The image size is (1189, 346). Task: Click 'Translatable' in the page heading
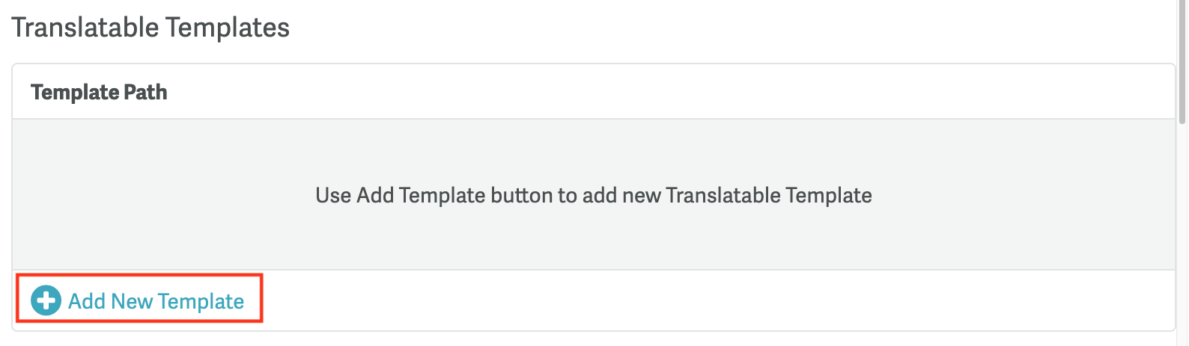pos(85,28)
